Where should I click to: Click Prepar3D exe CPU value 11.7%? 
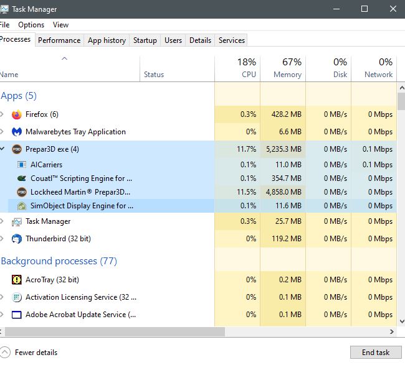pyautogui.click(x=246, y=149)
